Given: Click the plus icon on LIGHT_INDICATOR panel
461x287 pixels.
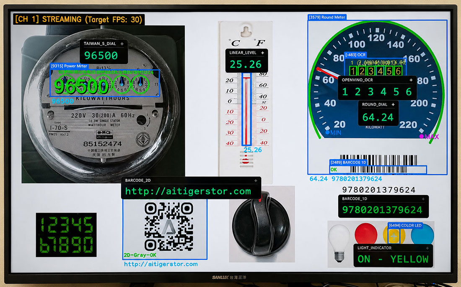Looking at the screenshot, I should tap(427, 248).
